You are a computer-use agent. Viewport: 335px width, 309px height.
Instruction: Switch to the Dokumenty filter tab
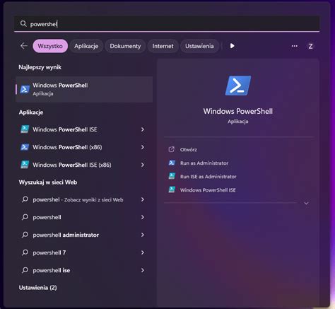point(125,46)
